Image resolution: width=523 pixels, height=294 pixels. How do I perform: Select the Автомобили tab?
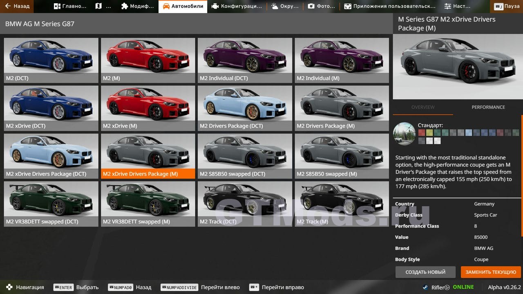(183, 6)
